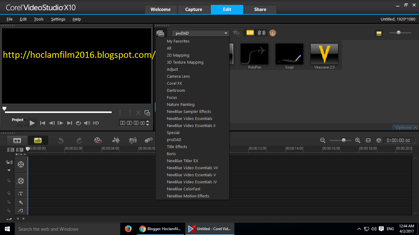Show audio filters speaker icon
This screenshot has height=235, width=419.
click(x=262, y=33)
